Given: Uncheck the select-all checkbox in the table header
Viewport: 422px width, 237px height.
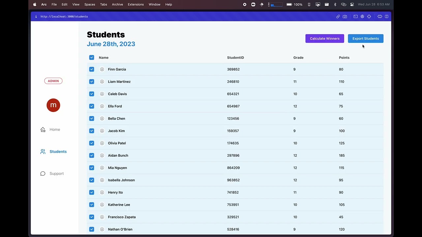Looking at the screenshot, I should (x=92, y=58).
